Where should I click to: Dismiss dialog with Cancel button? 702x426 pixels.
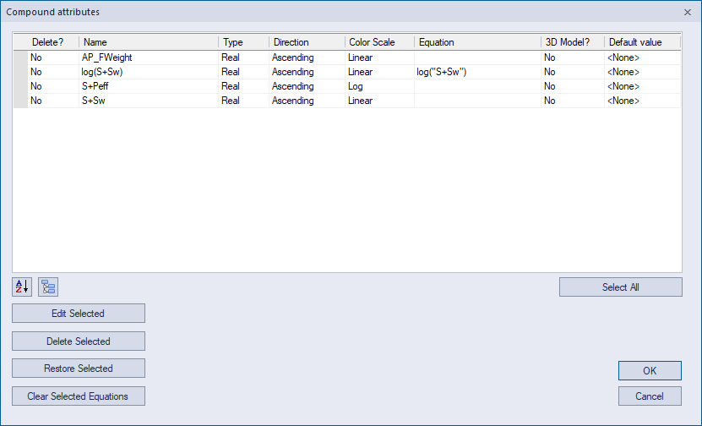coord(650,396)
